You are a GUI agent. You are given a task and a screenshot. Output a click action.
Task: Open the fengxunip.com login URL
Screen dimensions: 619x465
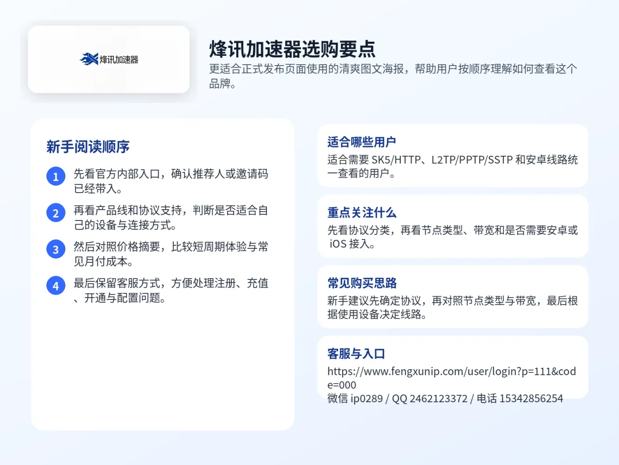451,378
